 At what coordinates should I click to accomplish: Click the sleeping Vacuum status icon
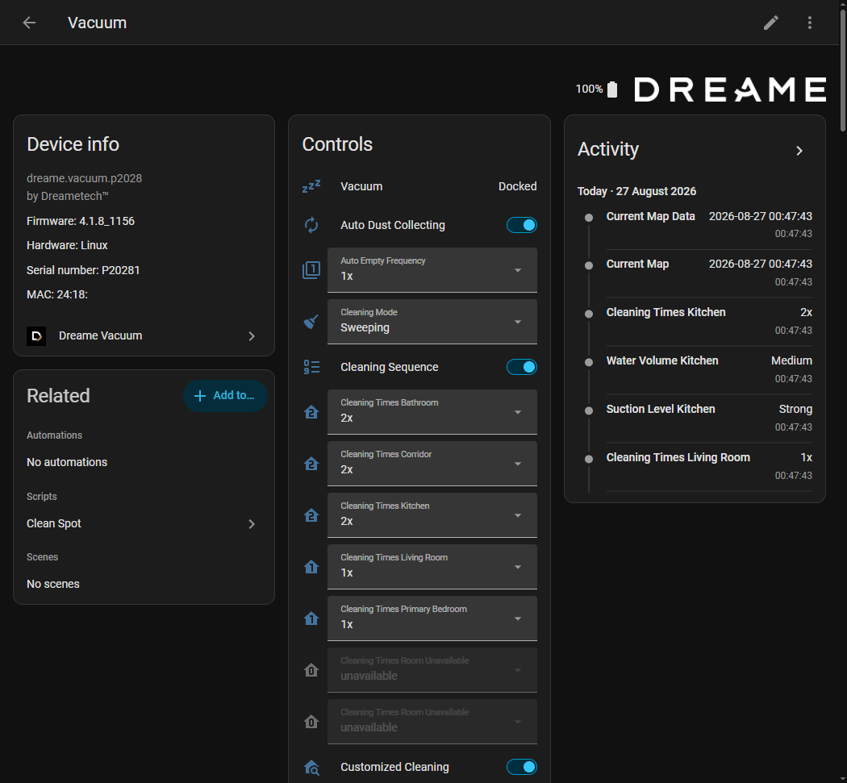click(311, 186)
